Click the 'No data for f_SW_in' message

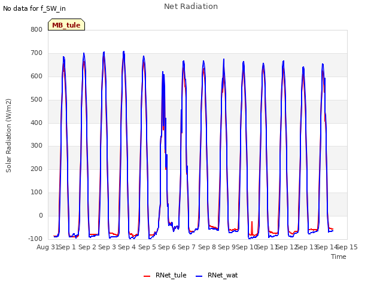pos(34,8)
